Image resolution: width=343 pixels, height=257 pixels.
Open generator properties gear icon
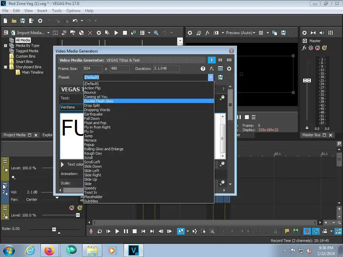pos(229,69)
